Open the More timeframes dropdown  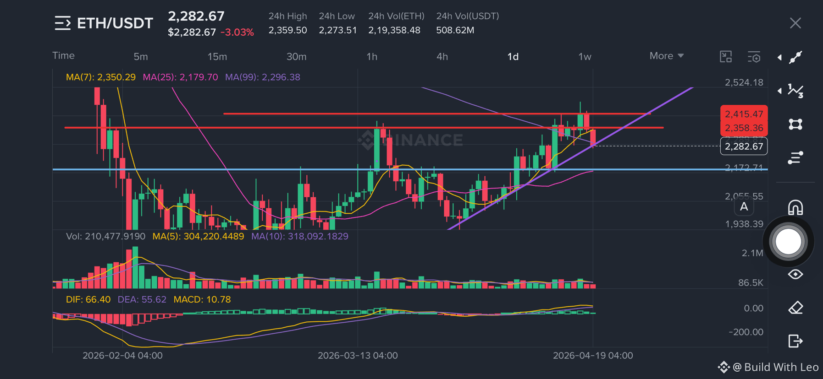coord(667,56)
